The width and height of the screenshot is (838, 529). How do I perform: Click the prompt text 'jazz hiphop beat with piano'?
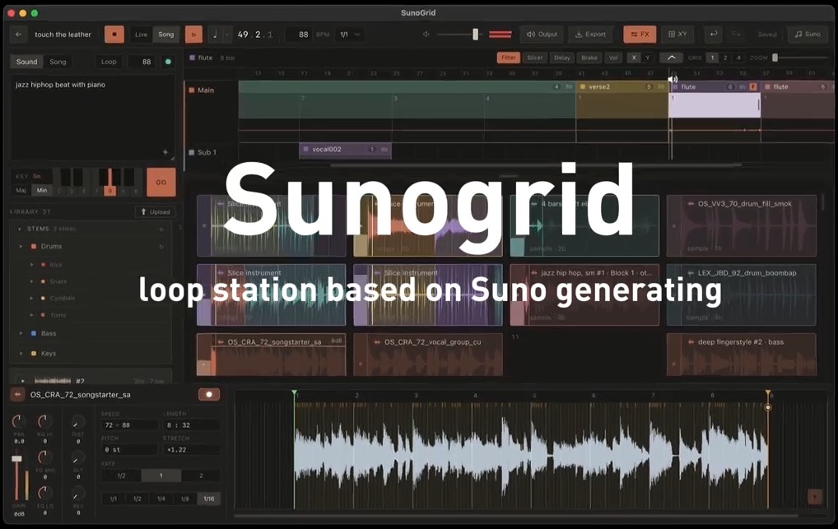point(60,85)
